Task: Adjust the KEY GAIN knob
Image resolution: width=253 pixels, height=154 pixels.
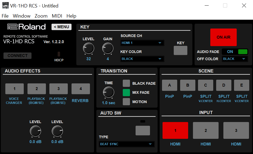Action: (108, 48)
